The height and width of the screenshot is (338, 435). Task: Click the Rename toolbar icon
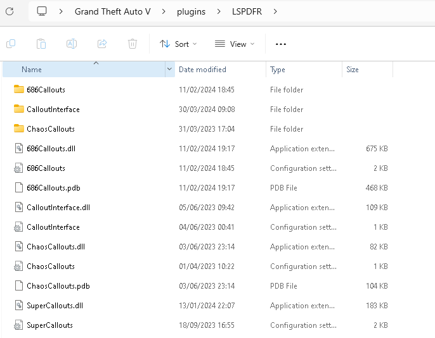pyautogui.click(x=72, y=44)
